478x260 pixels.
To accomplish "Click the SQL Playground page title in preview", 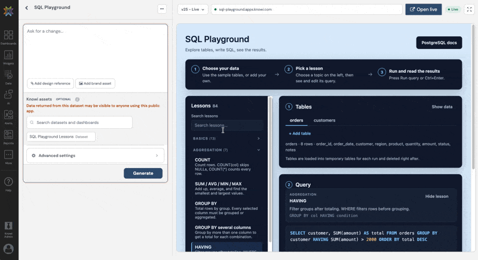I will (217, 39).
